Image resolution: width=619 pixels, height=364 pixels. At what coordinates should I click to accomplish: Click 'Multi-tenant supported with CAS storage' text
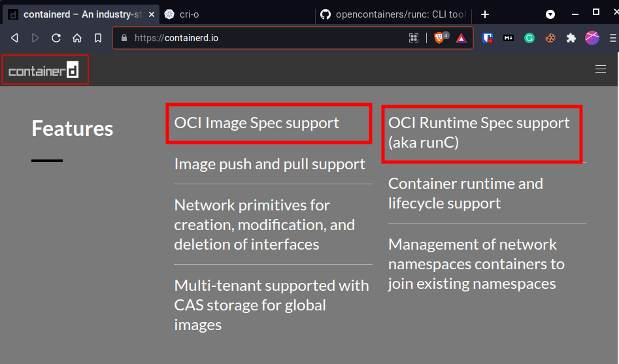point(272,305)
